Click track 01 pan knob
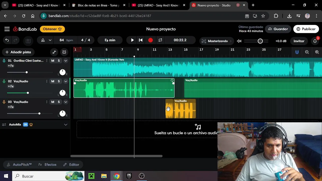The width and height of the screenshot is (322, 181). [62, 72]
